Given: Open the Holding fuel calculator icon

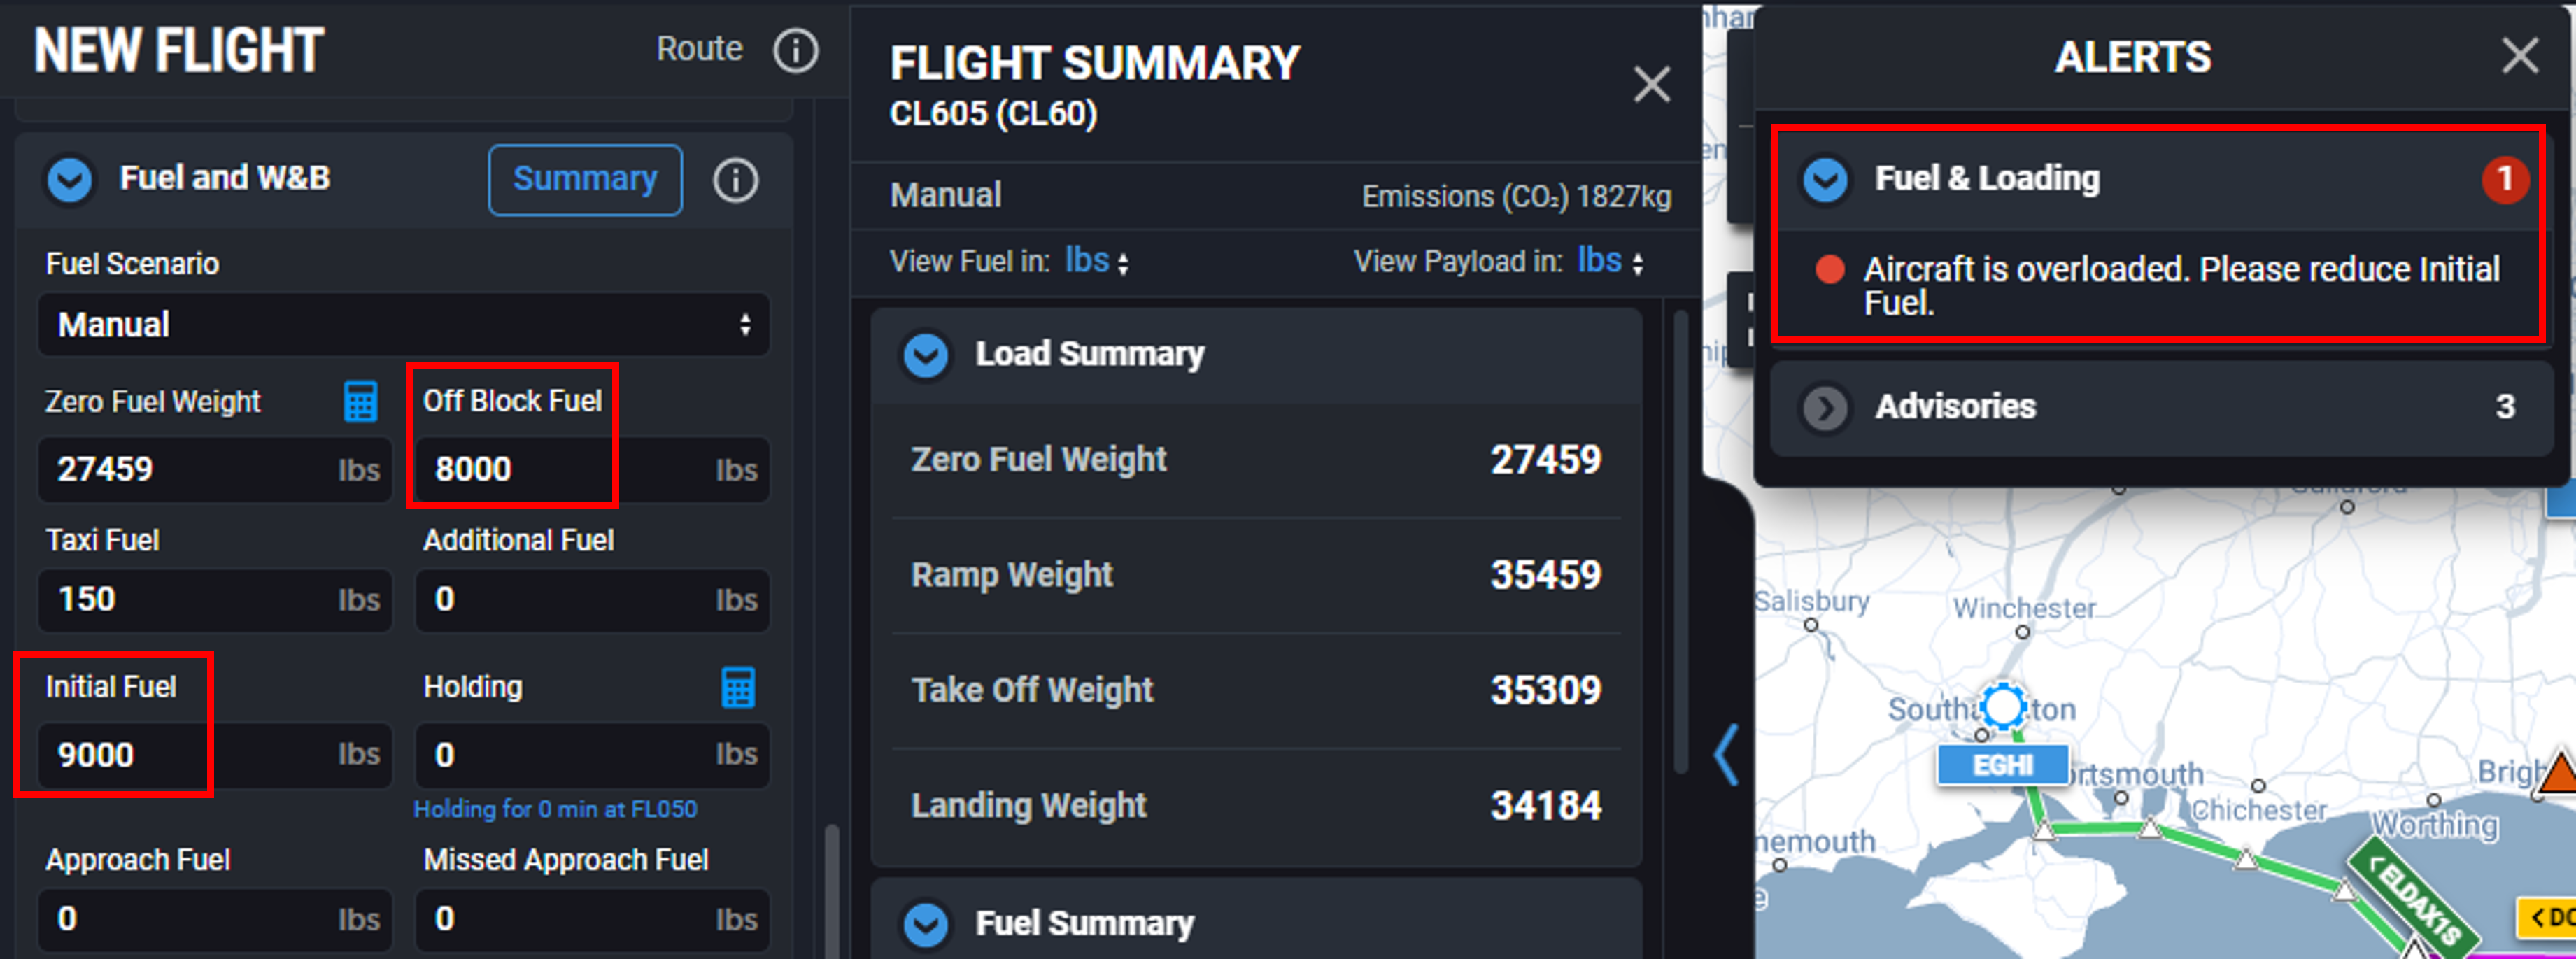Looking at the screenshot, I should pos(738,688).
